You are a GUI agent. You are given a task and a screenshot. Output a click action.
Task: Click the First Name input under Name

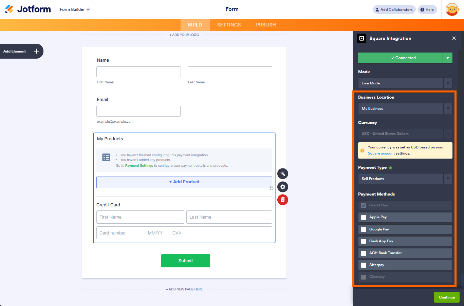pyautogui.click(x=138, y=72)
